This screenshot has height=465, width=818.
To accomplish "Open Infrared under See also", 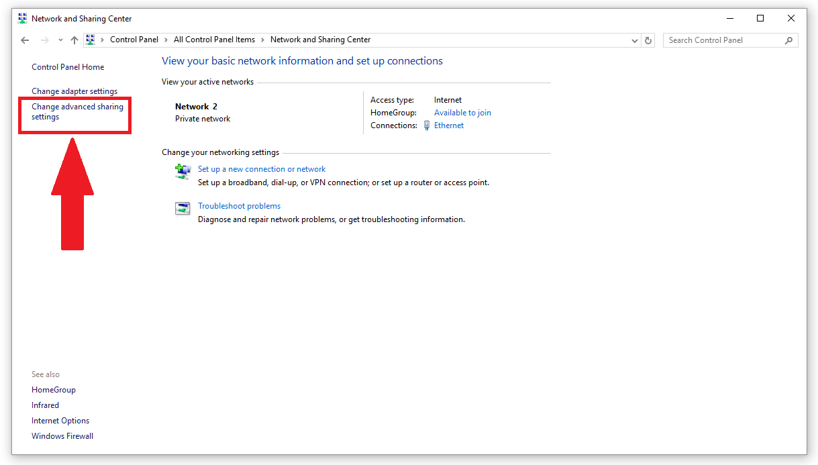I will click(46, 405).
